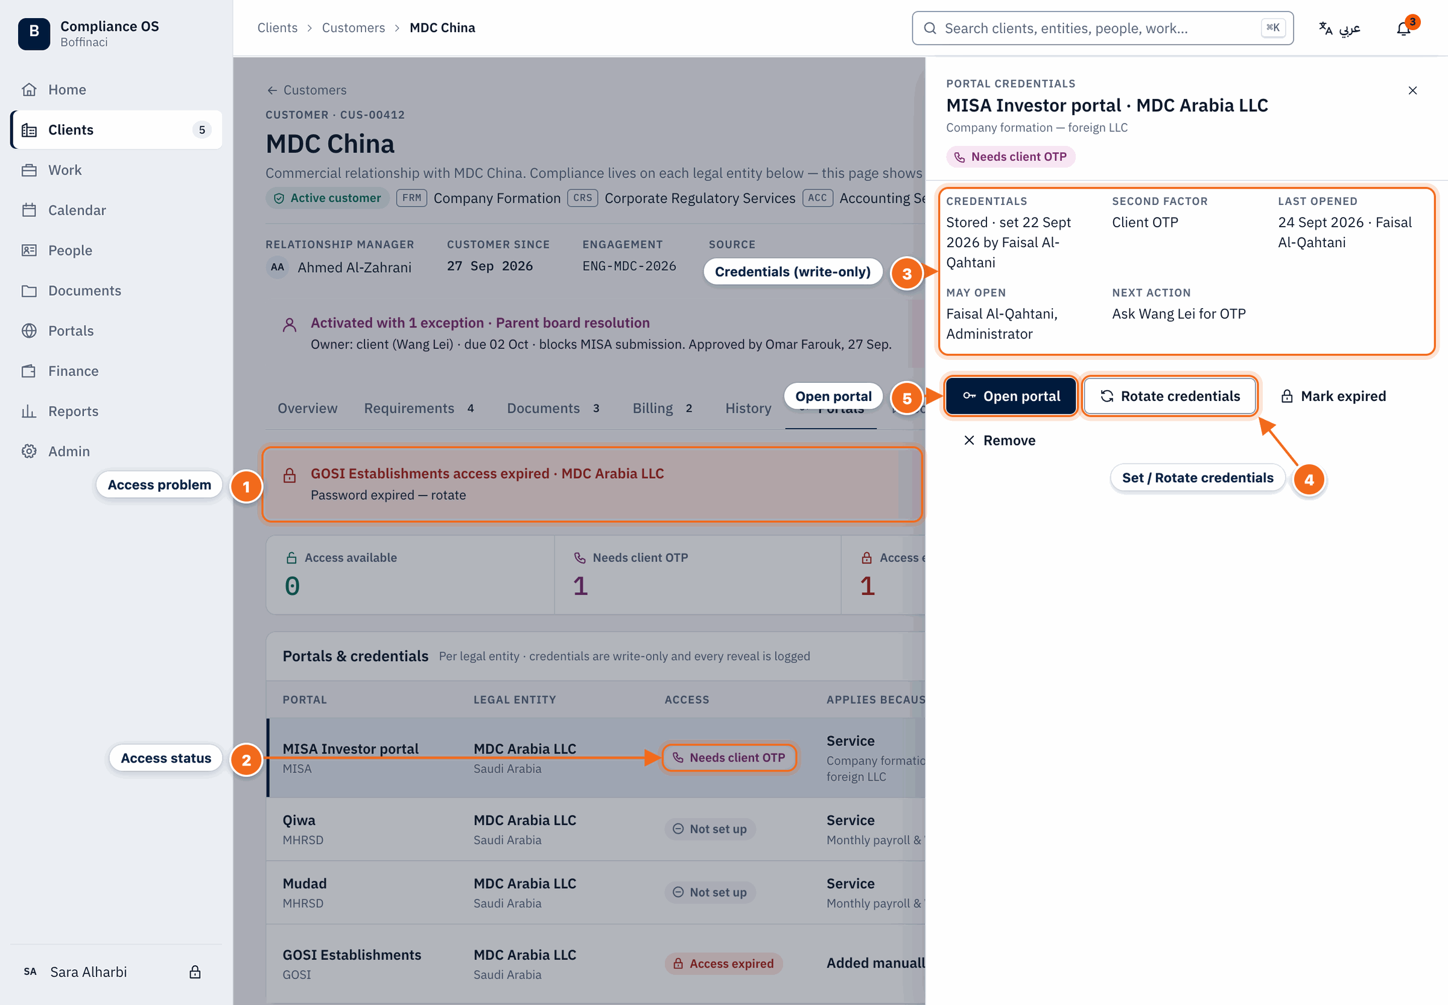Click Rotate credentials button
The image size is (1448, 1005).
[x=1170, y=396]
